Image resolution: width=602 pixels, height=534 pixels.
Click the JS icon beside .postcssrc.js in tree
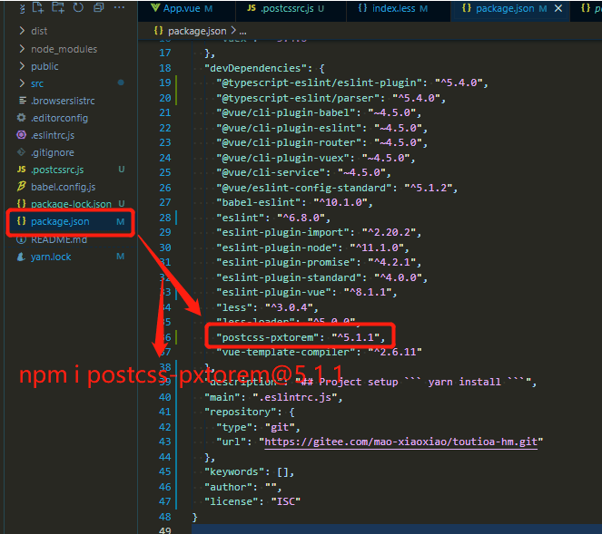pyautogui.click(x=22, y=170)
